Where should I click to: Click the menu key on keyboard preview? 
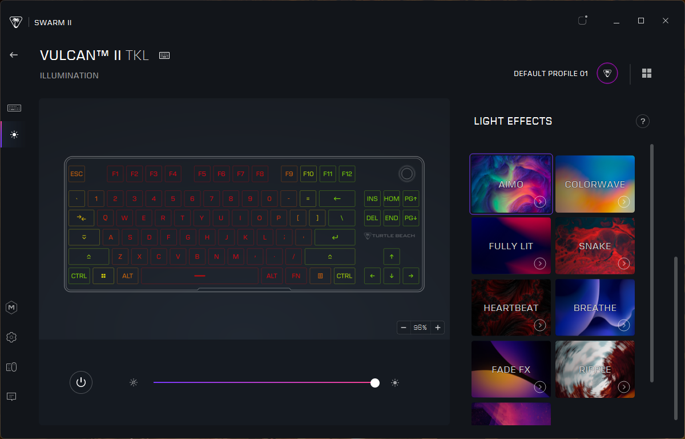point(320,276)
